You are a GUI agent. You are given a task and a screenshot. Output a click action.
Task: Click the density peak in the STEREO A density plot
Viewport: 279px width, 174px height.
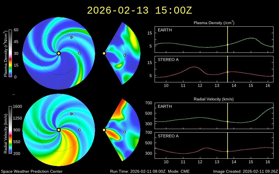click(x=194, y=67)
